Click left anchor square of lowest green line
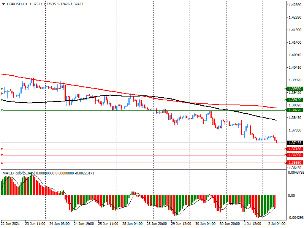The height and width of the screenshot is (228, 304). (x=2, y=110)
